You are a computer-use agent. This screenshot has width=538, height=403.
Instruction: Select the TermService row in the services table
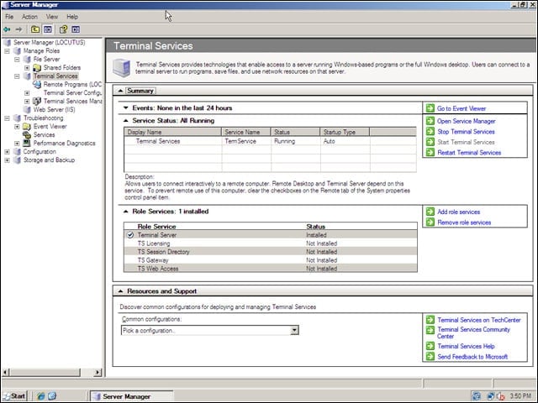tap(270, 141)
